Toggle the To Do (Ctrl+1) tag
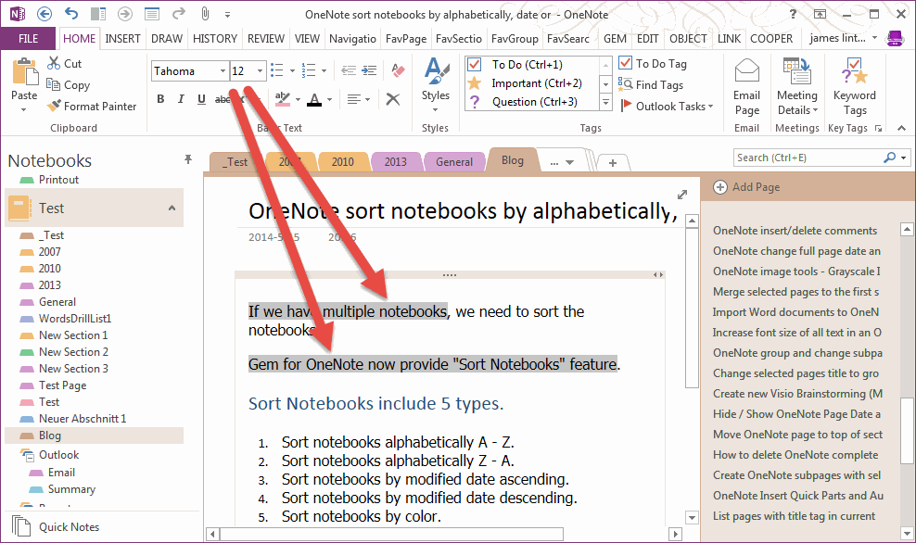The width and height of the screenshot is (916, 543). coord(531,64)
